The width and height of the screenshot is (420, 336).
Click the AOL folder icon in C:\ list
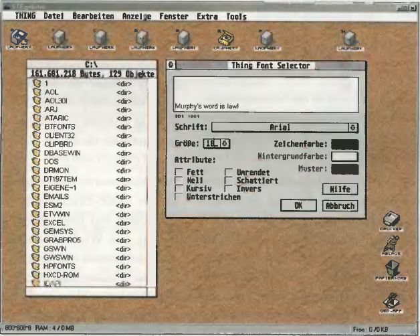(x=38, y=92)
